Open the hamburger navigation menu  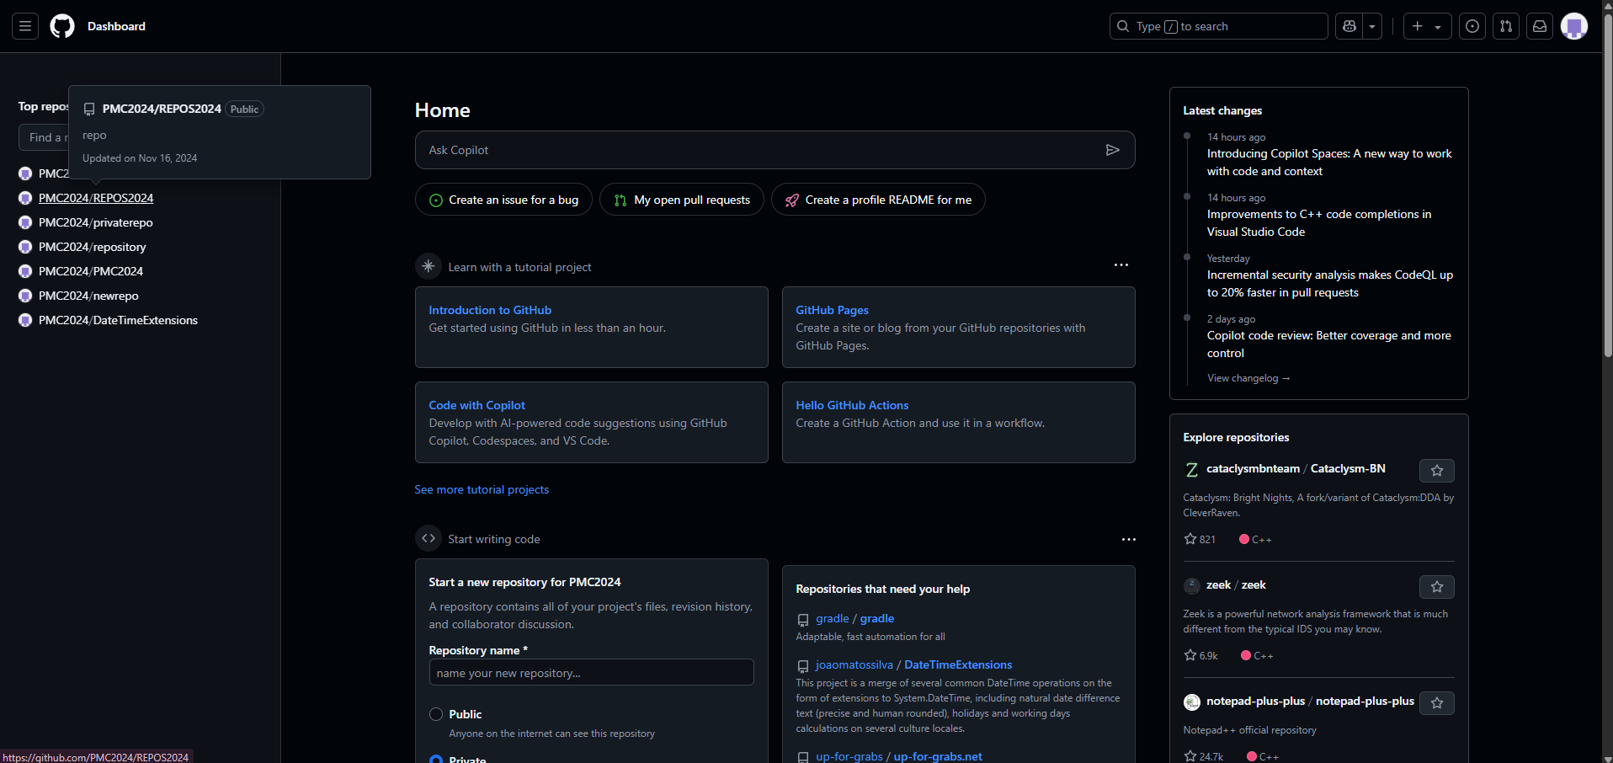point(25,26)
